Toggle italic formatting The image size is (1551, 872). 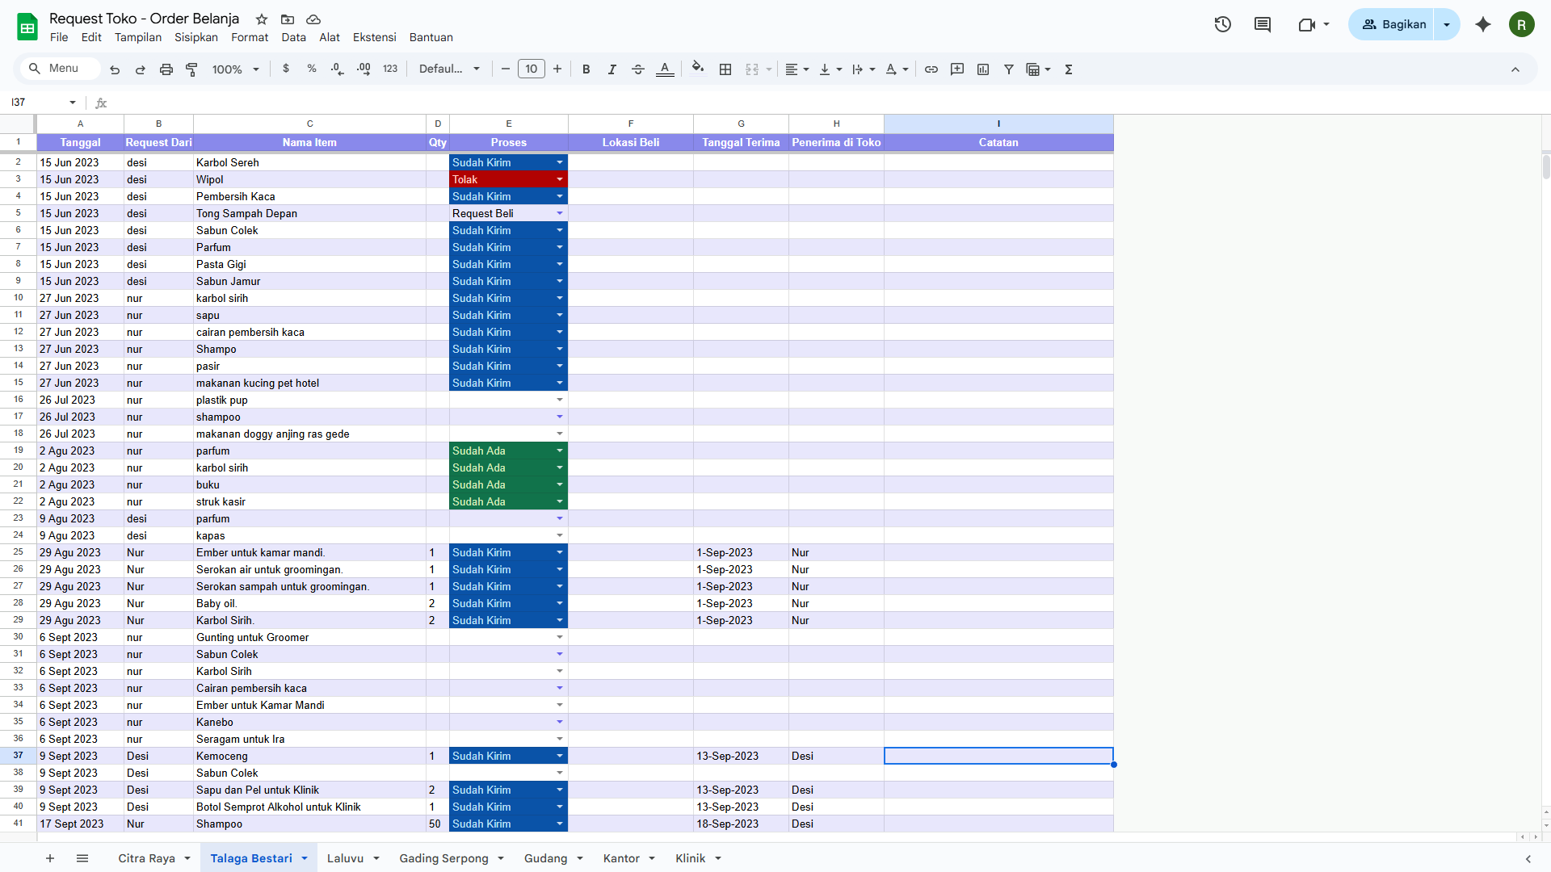click(x=612, y=69)
